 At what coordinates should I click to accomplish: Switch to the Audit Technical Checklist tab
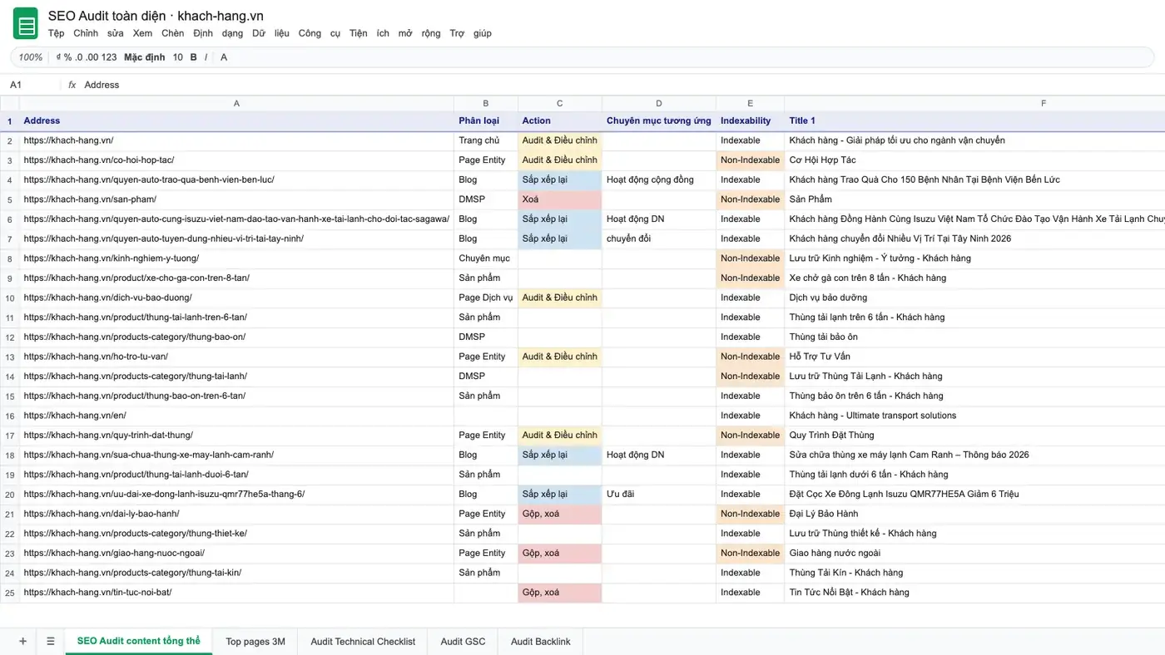[x=363, y=642]
